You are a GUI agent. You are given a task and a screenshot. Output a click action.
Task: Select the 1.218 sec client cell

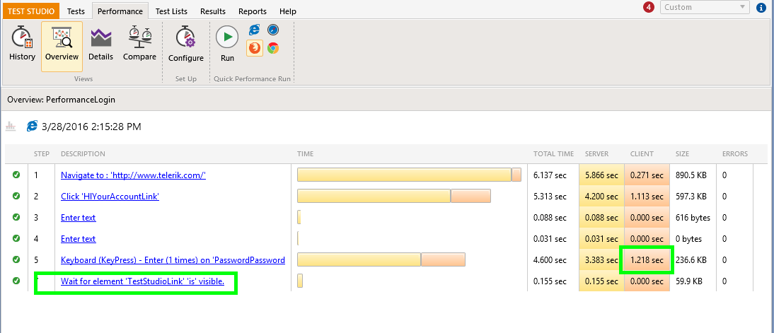coord(647,260)
